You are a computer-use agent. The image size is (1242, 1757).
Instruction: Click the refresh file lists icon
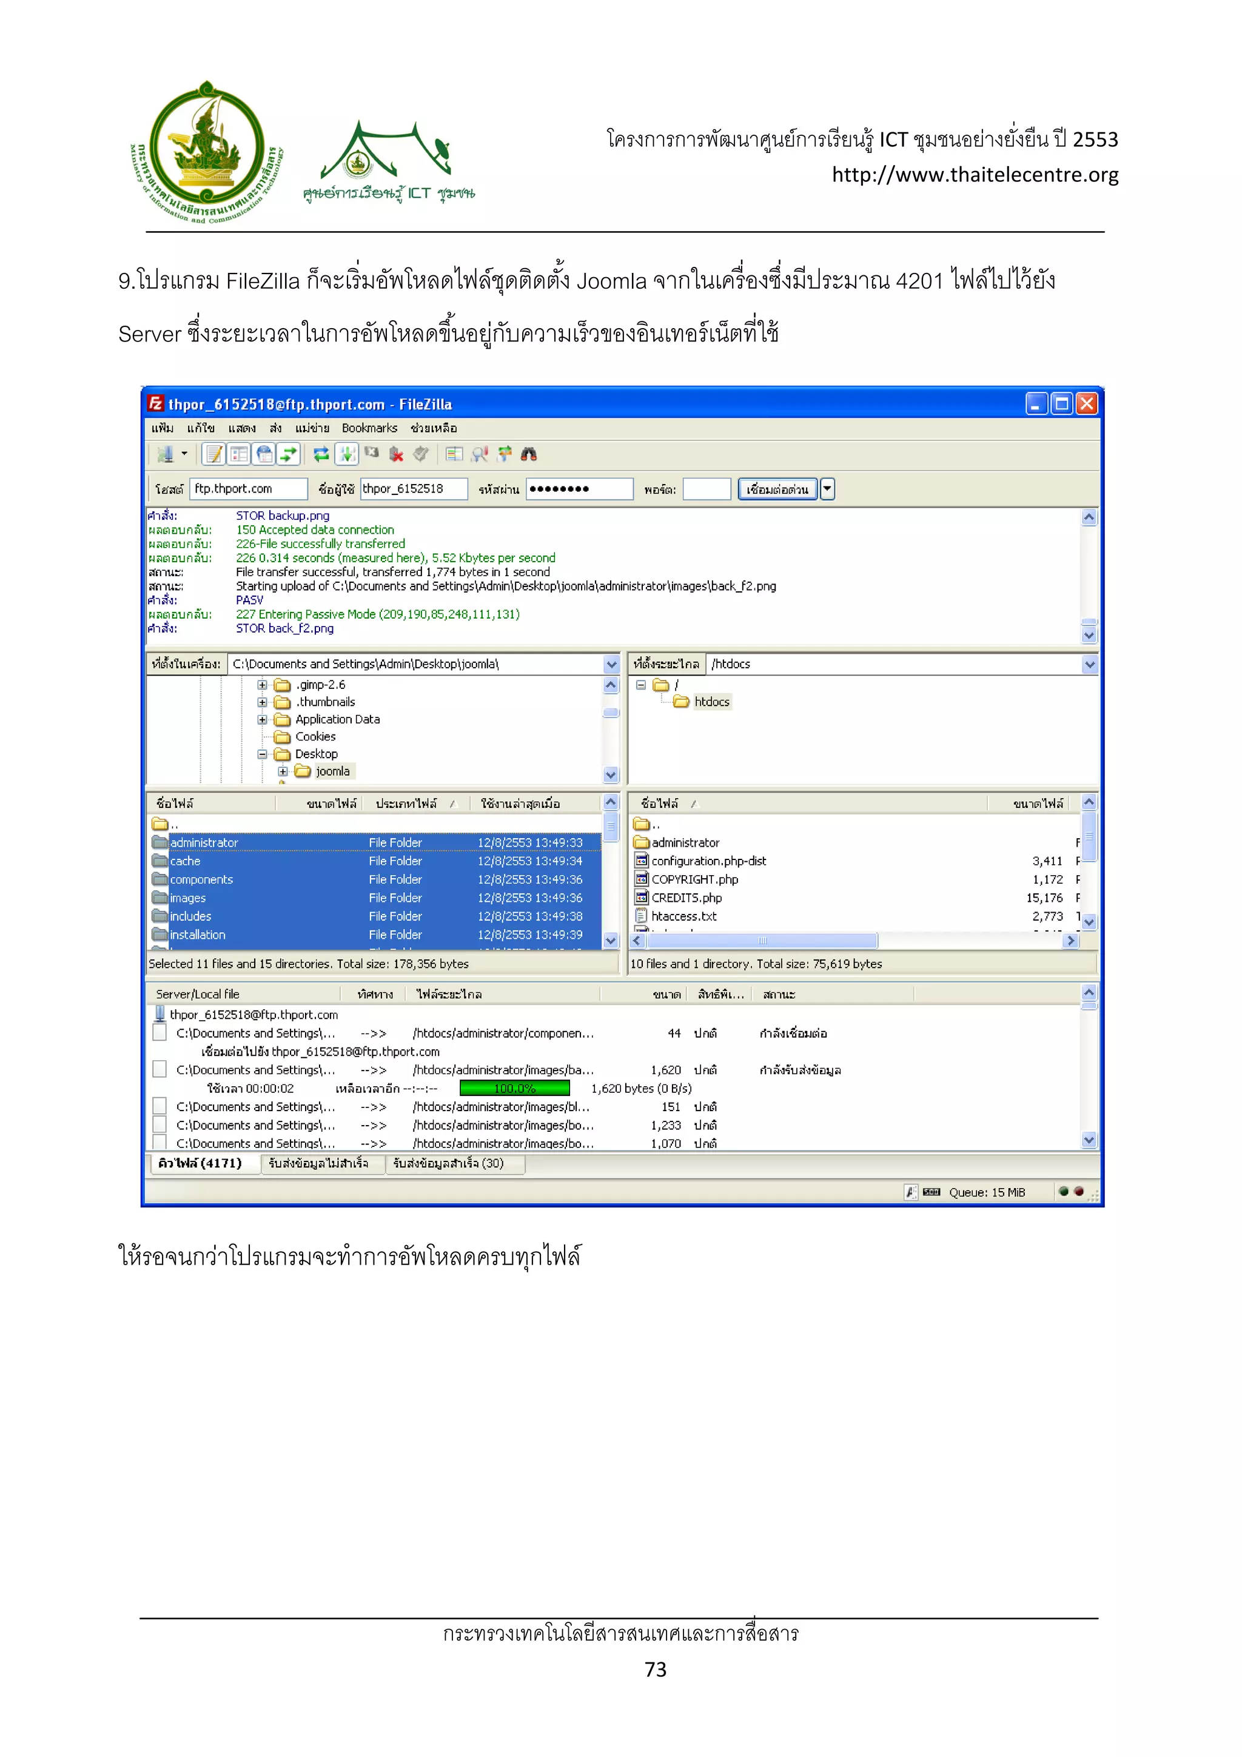tap(321, 454)
